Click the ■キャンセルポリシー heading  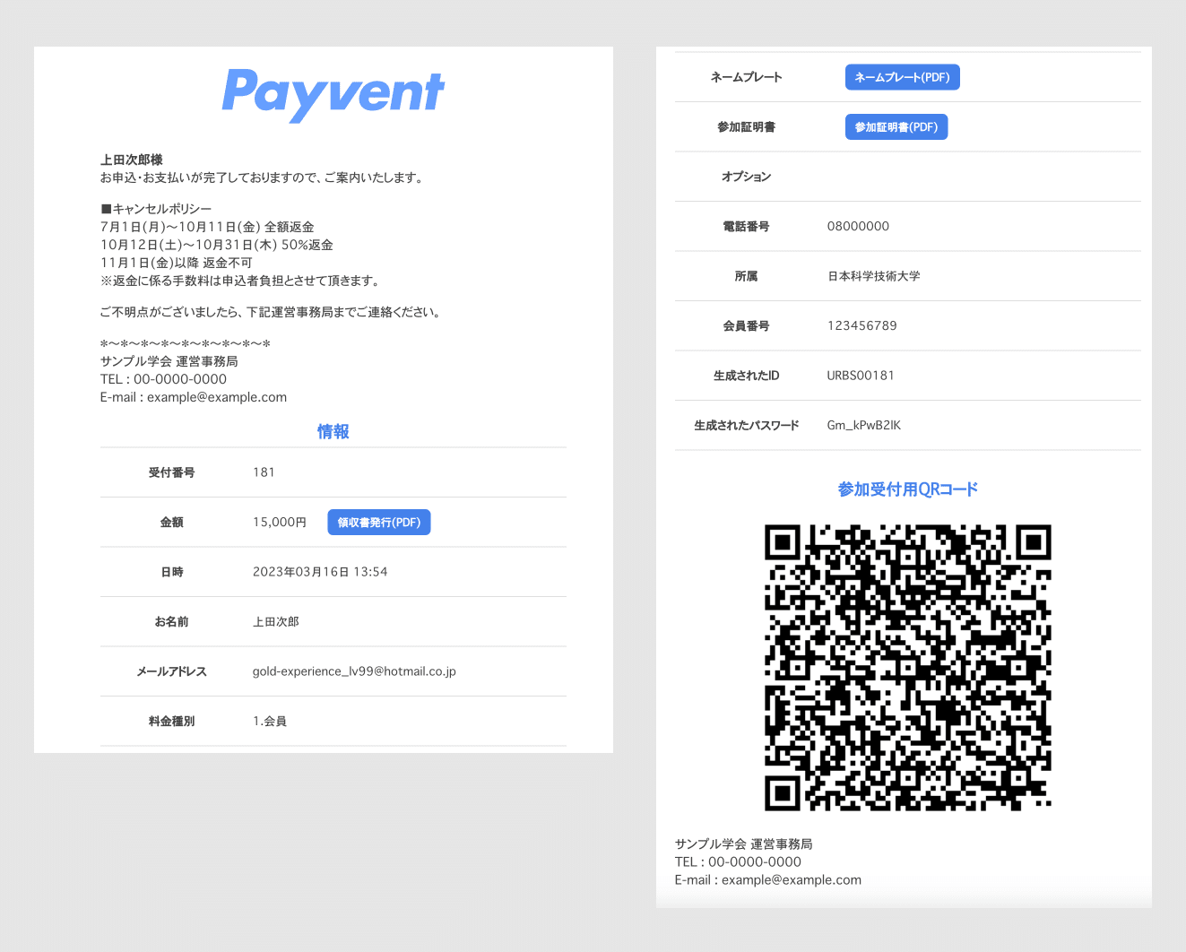[156, 209]
